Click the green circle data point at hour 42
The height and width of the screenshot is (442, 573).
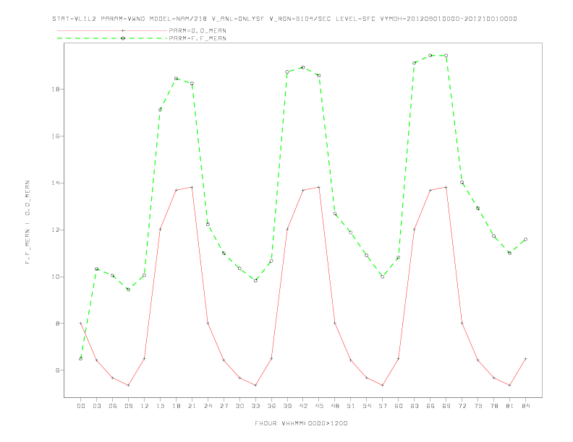tap(303, 67)
